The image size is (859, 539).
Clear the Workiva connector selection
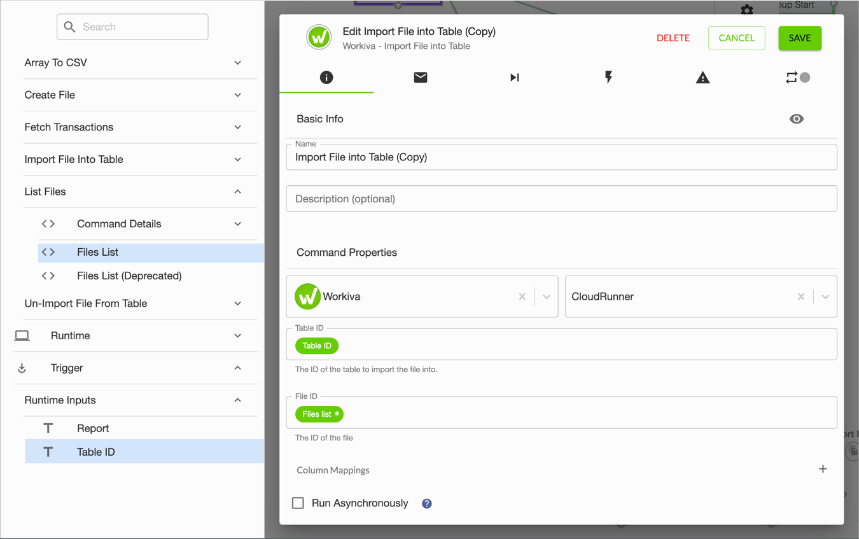(x=522, y=297)
